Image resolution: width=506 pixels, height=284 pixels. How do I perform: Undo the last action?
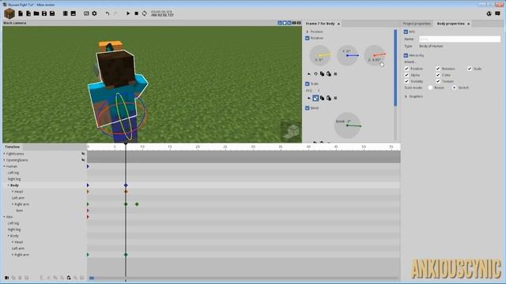[x=108, y=13]
